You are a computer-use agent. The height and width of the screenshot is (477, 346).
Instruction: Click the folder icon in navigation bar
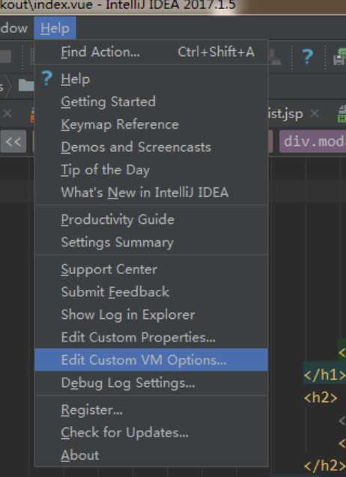26,85
